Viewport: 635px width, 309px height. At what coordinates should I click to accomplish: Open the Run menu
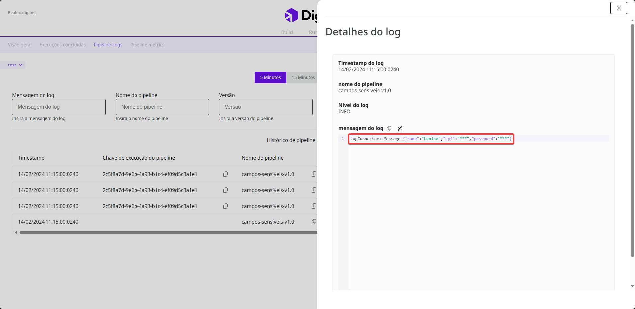[x=314, y=32]
